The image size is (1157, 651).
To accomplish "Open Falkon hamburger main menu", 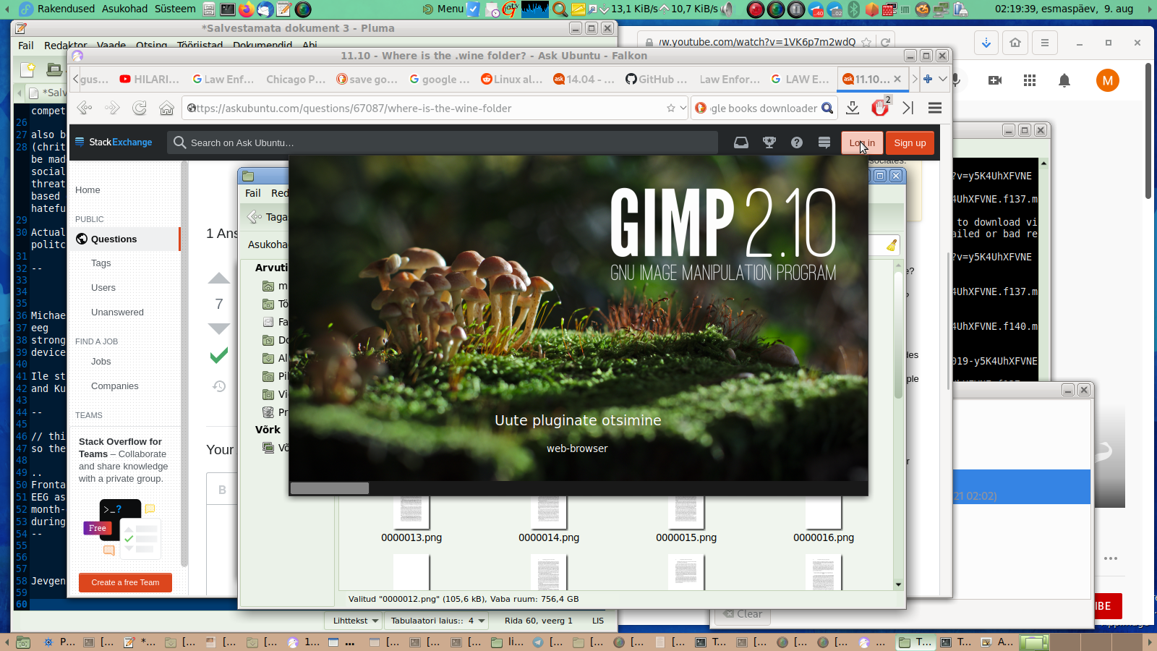I will (x=935, y=108).
